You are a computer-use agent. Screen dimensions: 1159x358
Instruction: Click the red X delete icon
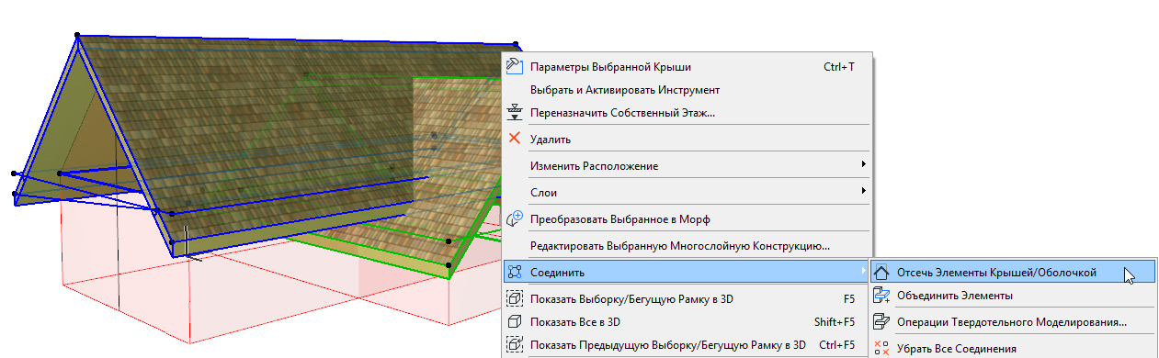(515, 139)
